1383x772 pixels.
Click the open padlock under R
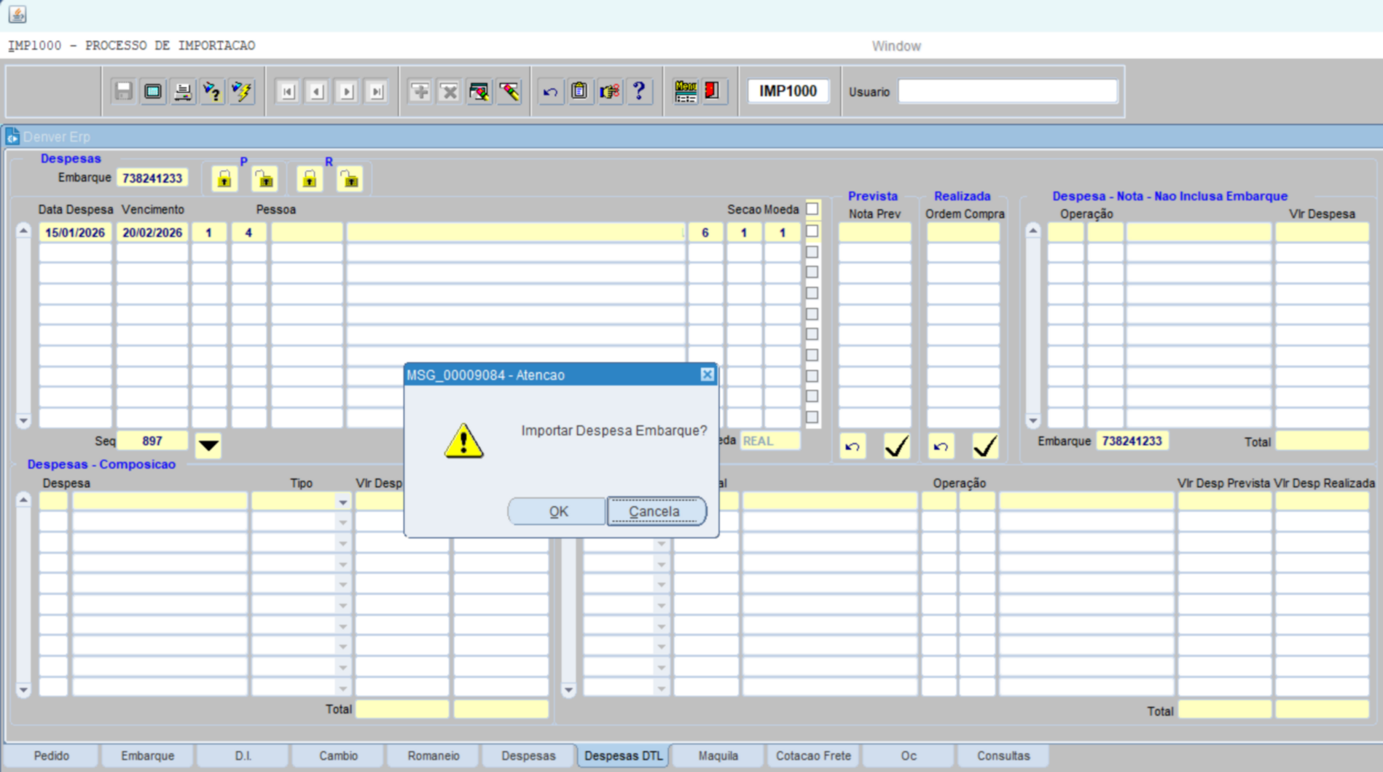[350, 179]
